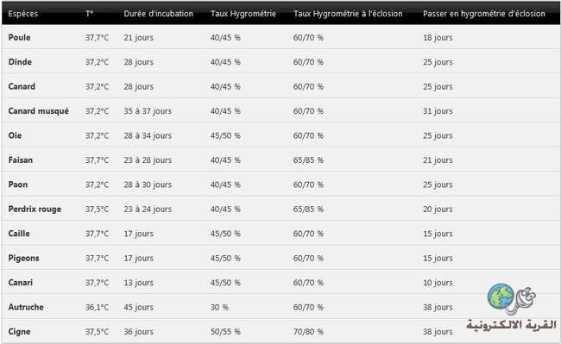This screenshot has width=561, height=344.
Task: Click the Perdrix rouge row label
Action: tap(35, 209)
